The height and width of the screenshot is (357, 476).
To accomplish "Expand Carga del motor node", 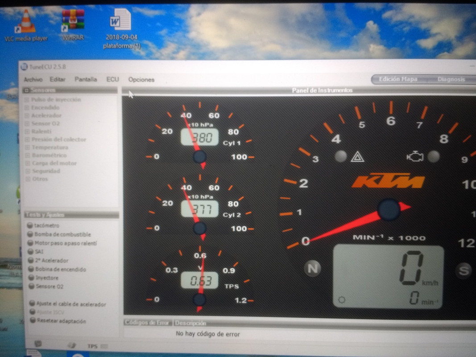I will click(28, 163).
